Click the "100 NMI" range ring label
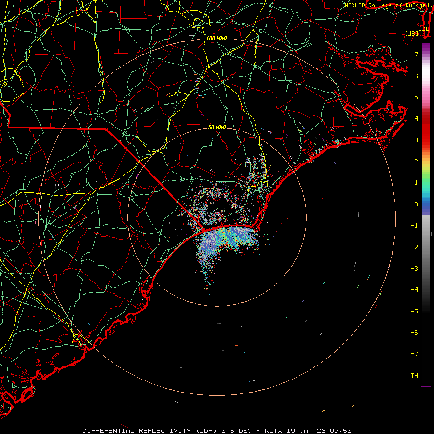 click(x=217, y=38)
